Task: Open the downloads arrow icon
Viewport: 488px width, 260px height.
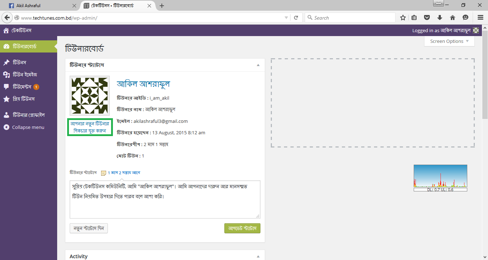Action: click(x=439, y=17)
